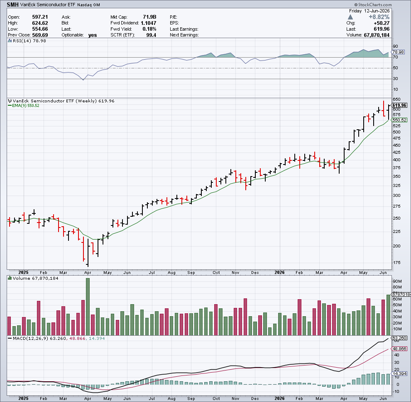The height and width of the screenshot is (402, 411).
Task: Click the MACD black legend line
Action: 10,339
